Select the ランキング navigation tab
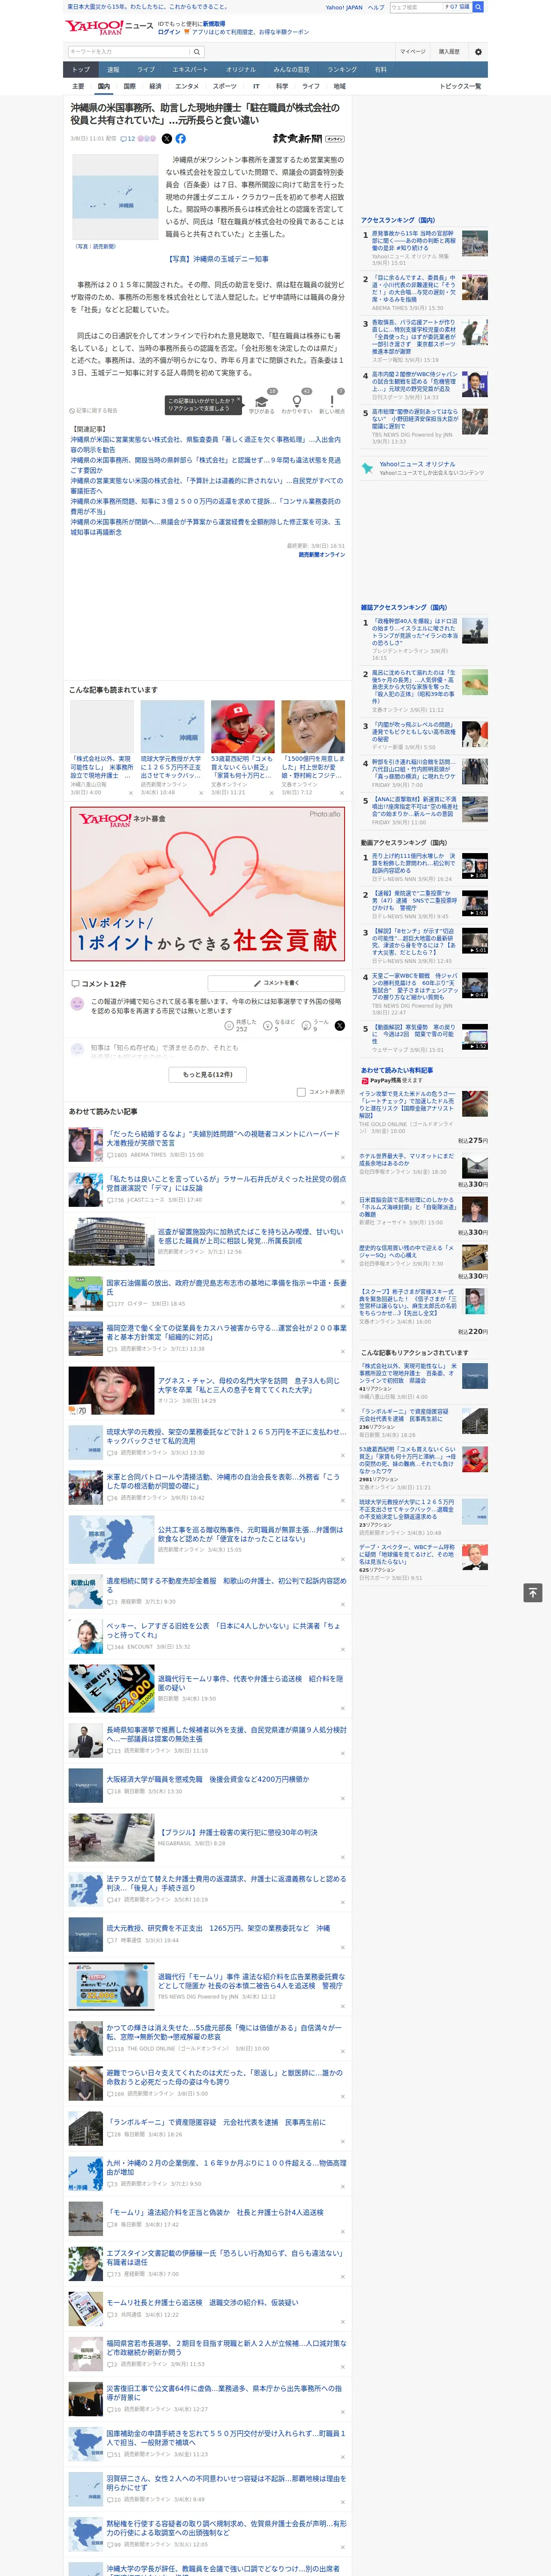Screen dimensions: 551x2576 tap(342, 70)
